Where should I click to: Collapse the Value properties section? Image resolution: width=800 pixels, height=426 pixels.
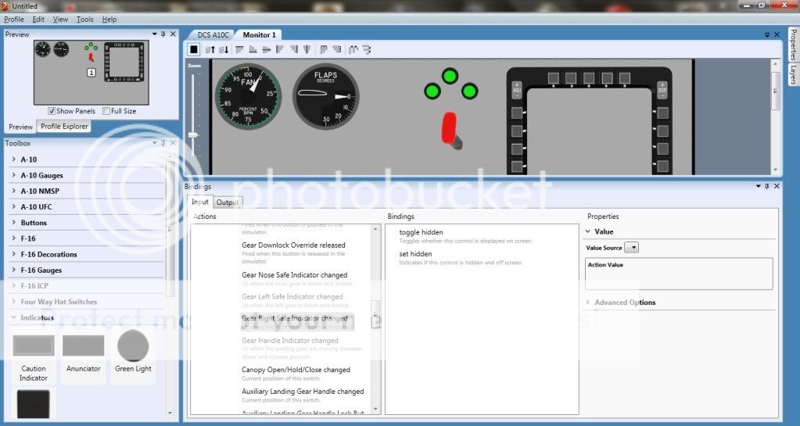pyautogui.click(x=588, y=231)
